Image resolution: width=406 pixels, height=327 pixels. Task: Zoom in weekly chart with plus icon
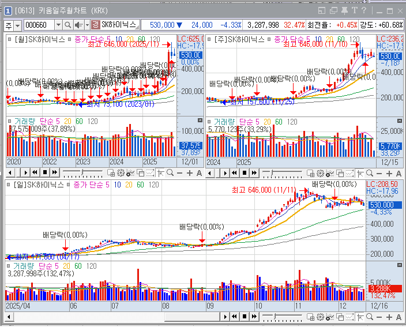[389, 174]
